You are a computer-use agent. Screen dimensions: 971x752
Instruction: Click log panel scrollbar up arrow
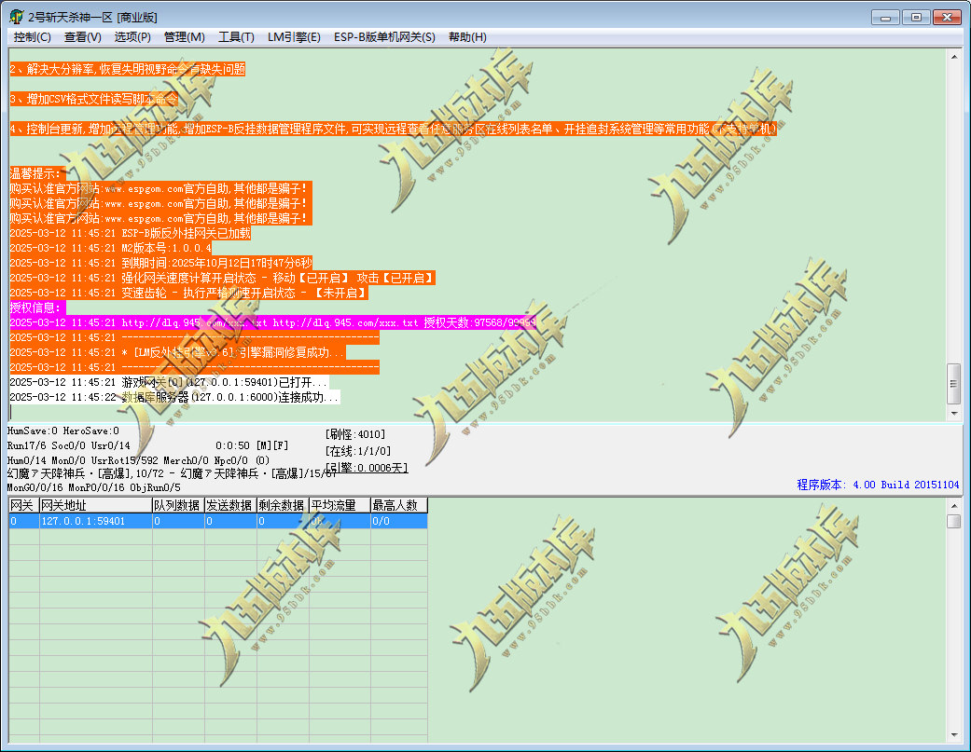pyautogui.click(x=954, y=57)
